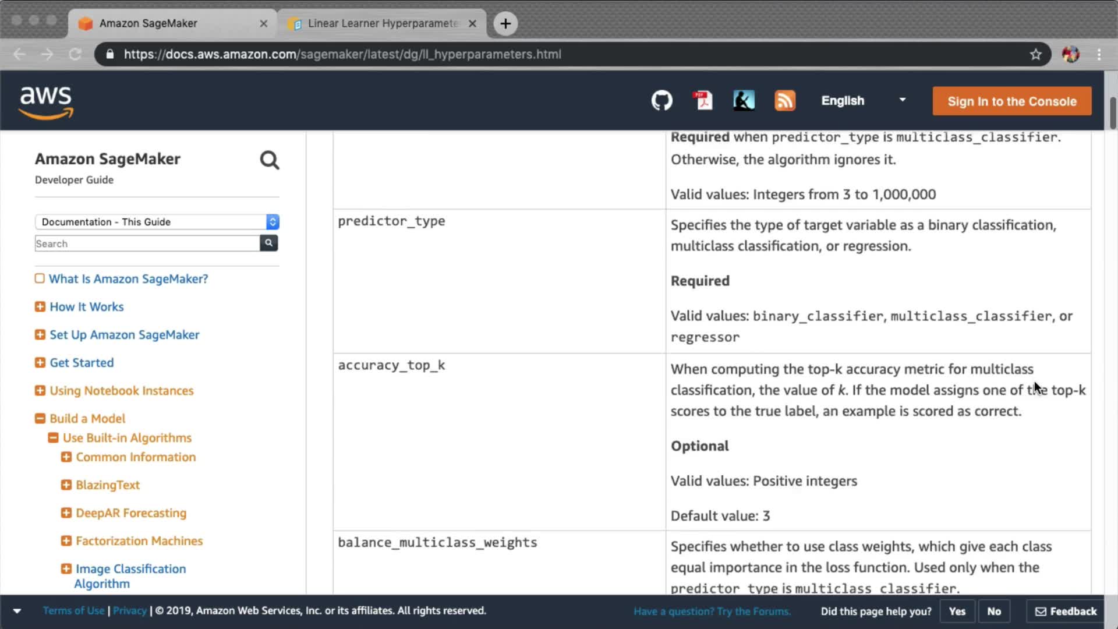The image size is (1118, 629).
Task: Download the PDF version icon
Action: [703, 101]
